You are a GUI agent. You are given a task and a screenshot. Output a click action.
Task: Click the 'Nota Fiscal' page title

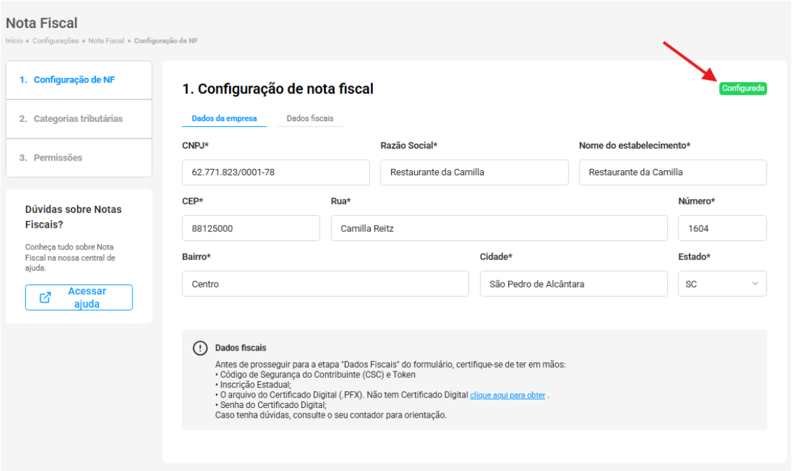pos(41,23)
